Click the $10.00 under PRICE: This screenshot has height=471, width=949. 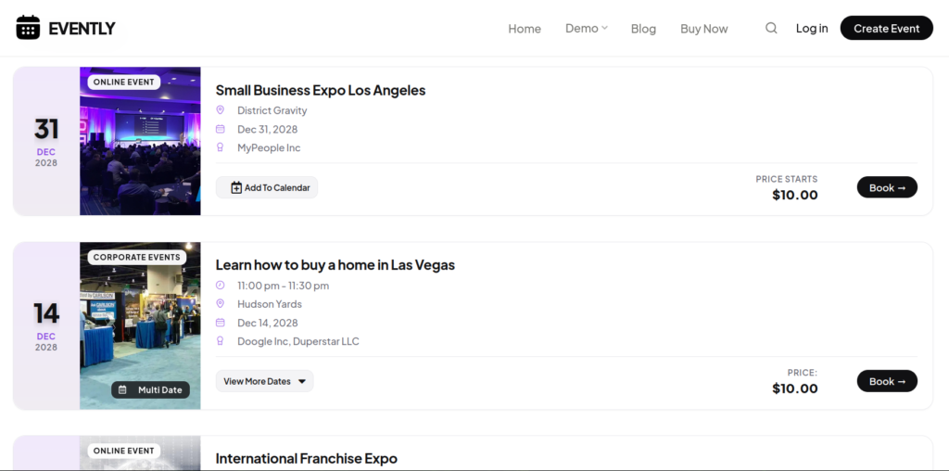pos(794,388)
